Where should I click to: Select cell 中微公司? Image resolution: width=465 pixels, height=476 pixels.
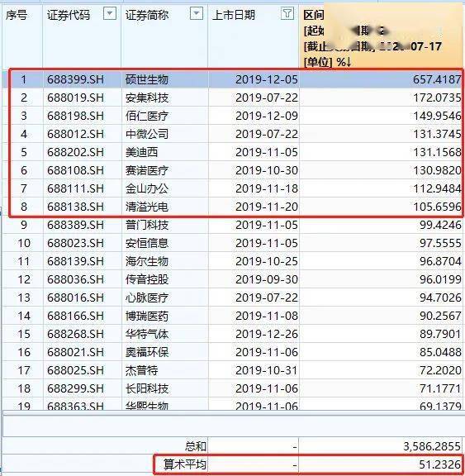(x=147, y=134)
